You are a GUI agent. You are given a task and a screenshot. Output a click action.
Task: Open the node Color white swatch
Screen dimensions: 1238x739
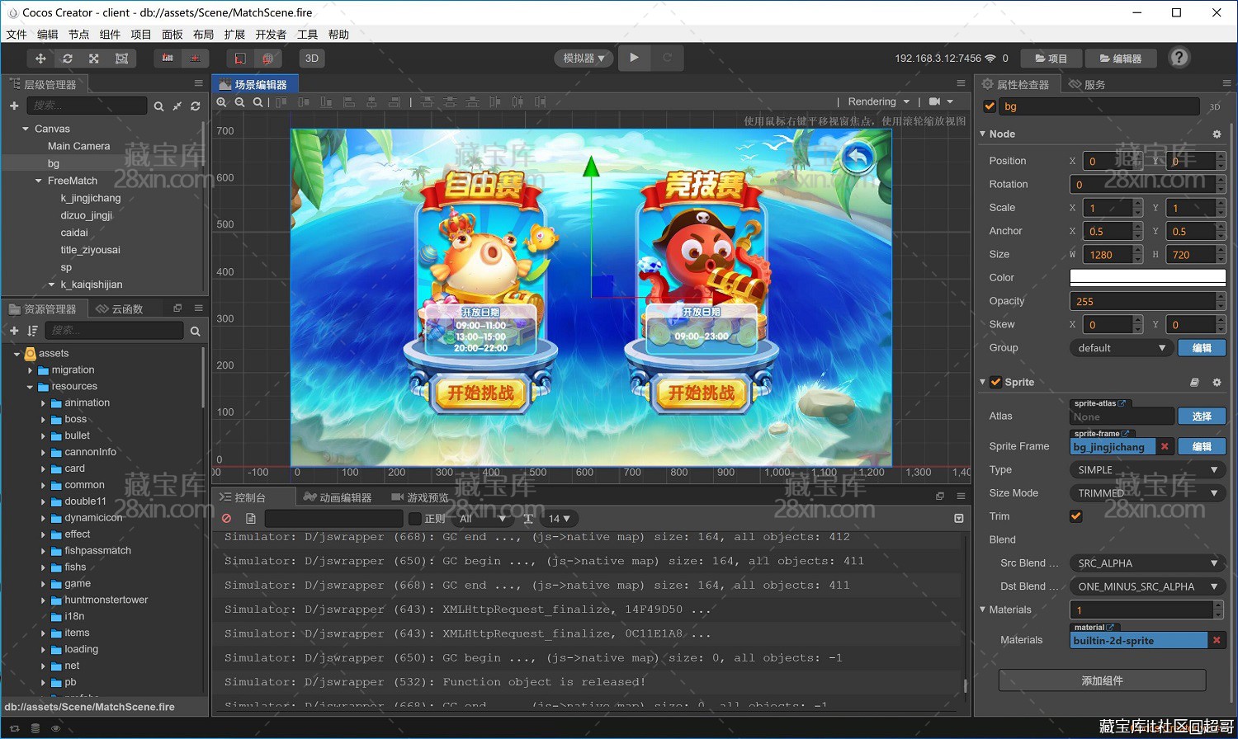tap(1147, 278)
